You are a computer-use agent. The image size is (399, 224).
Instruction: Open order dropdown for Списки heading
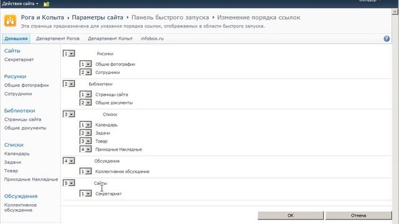pyautogui.click(x=69, y=114)
